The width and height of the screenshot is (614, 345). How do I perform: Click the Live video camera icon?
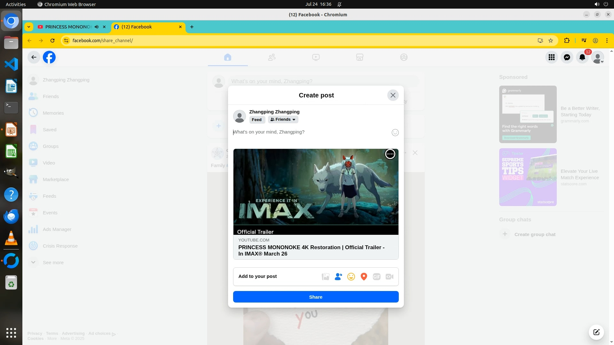tap(390, 277)
